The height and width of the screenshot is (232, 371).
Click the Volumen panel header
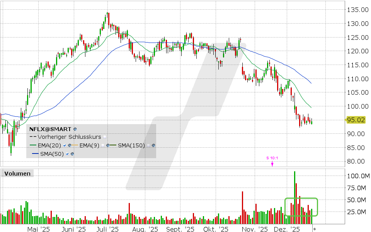tap(17, 174)
